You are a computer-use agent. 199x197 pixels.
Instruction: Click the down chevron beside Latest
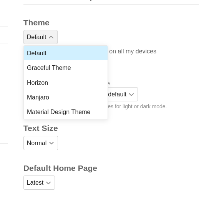pos(48,183)
